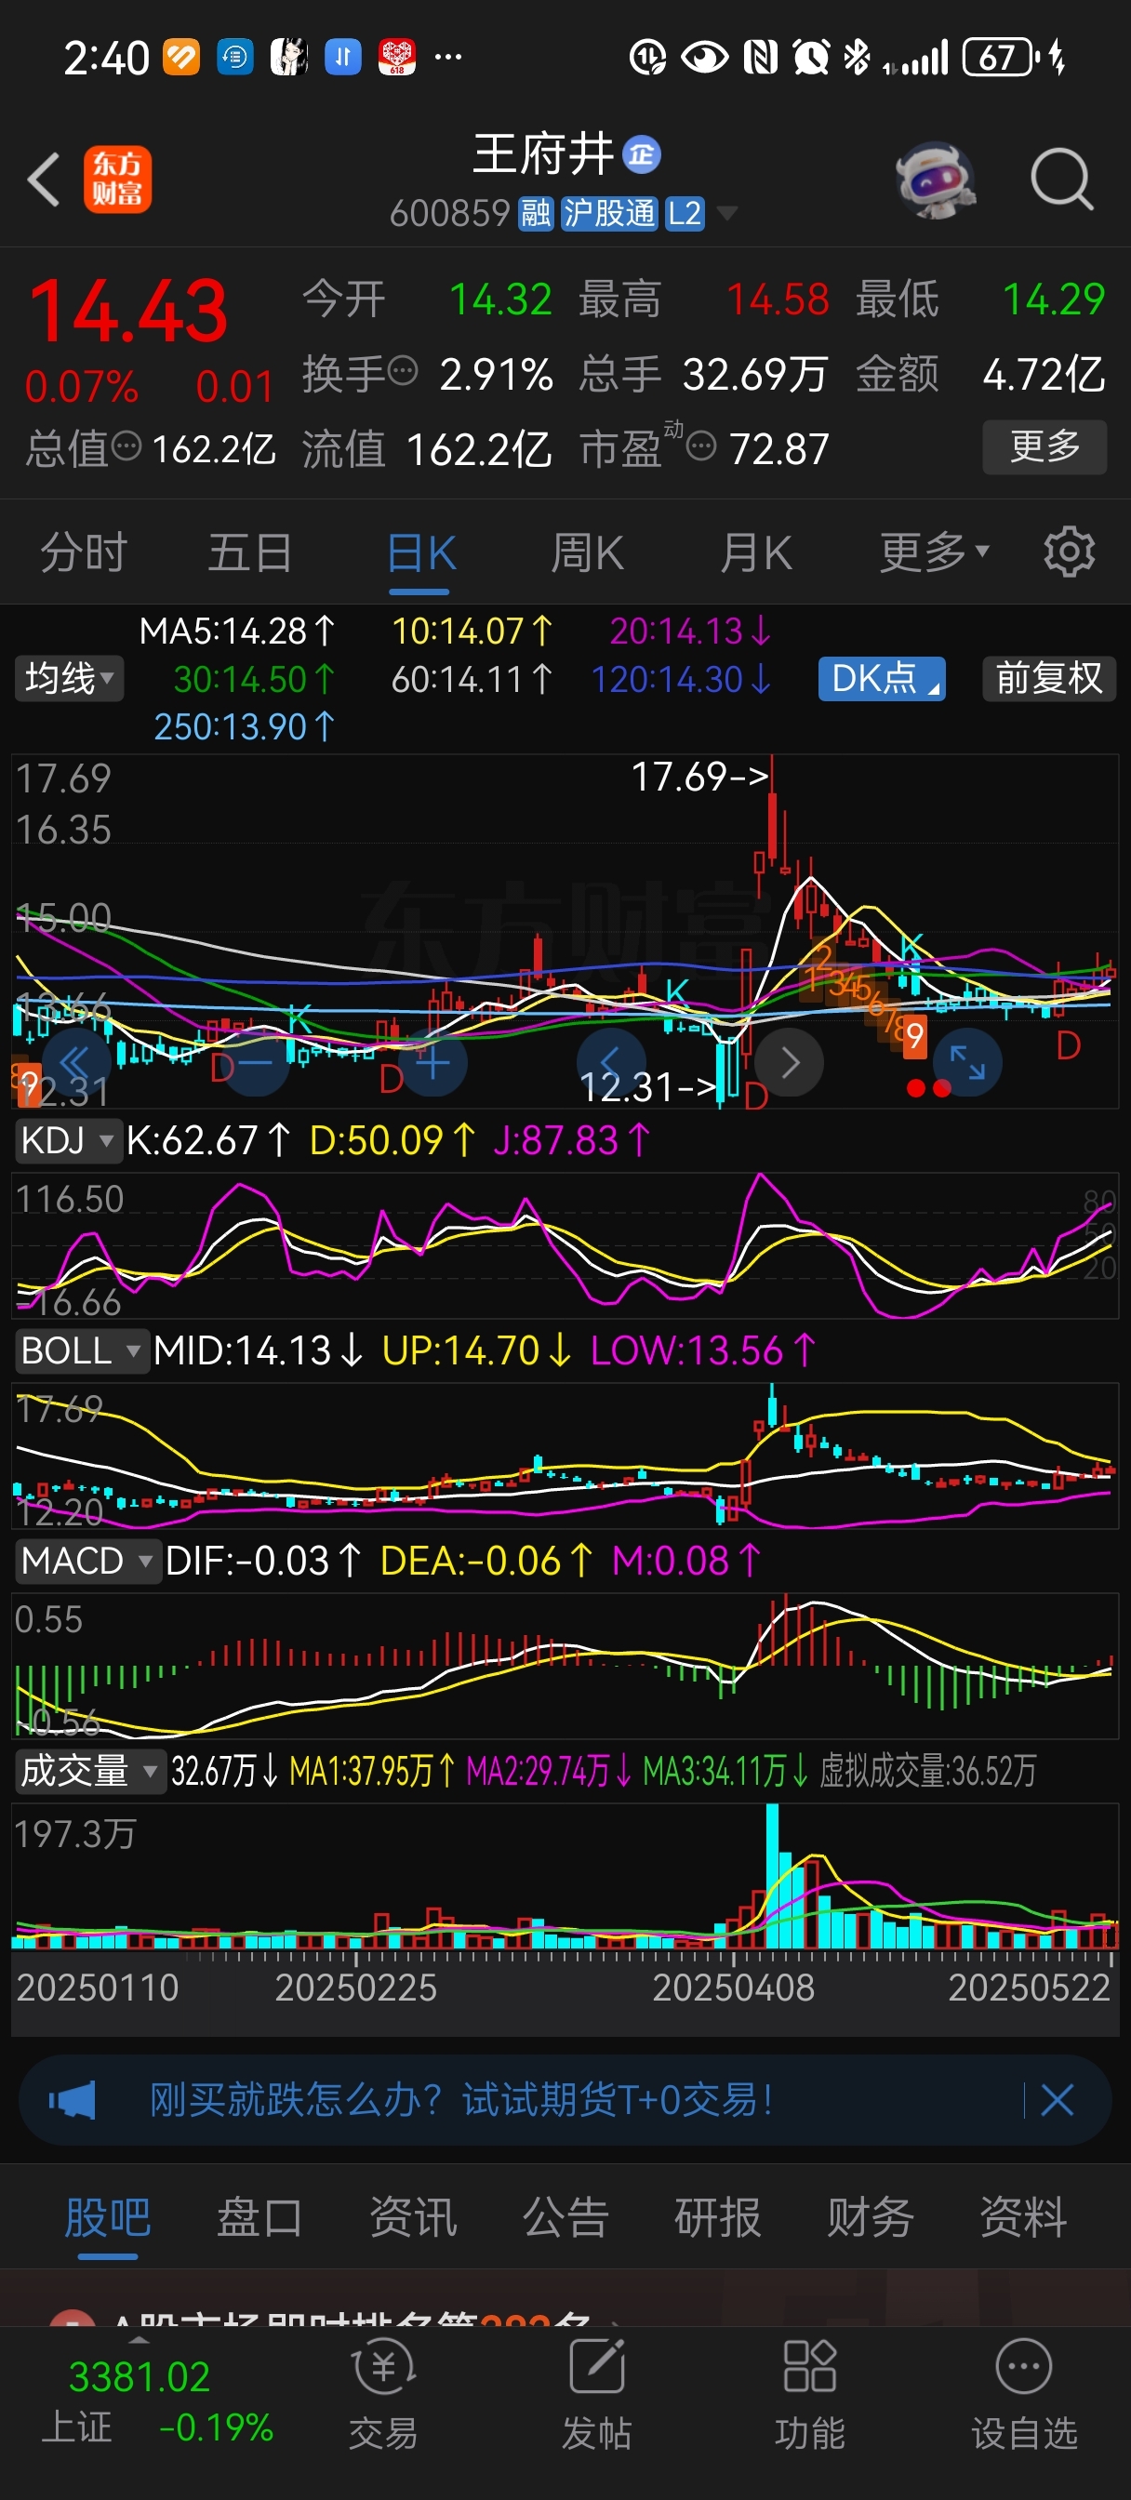
Task: Open the 财务 finance tab
Action: pos(870,2217)
